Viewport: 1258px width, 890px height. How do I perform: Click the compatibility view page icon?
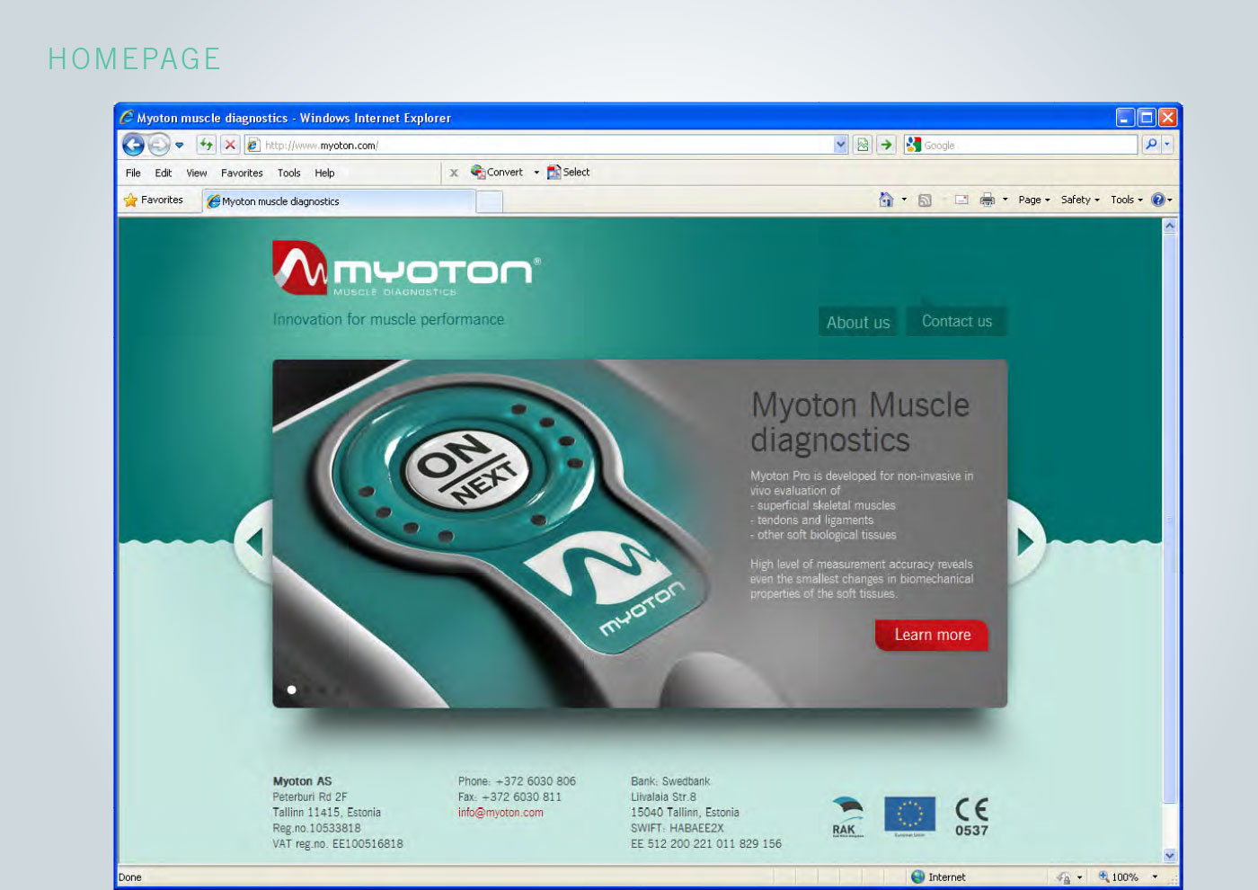863,145
